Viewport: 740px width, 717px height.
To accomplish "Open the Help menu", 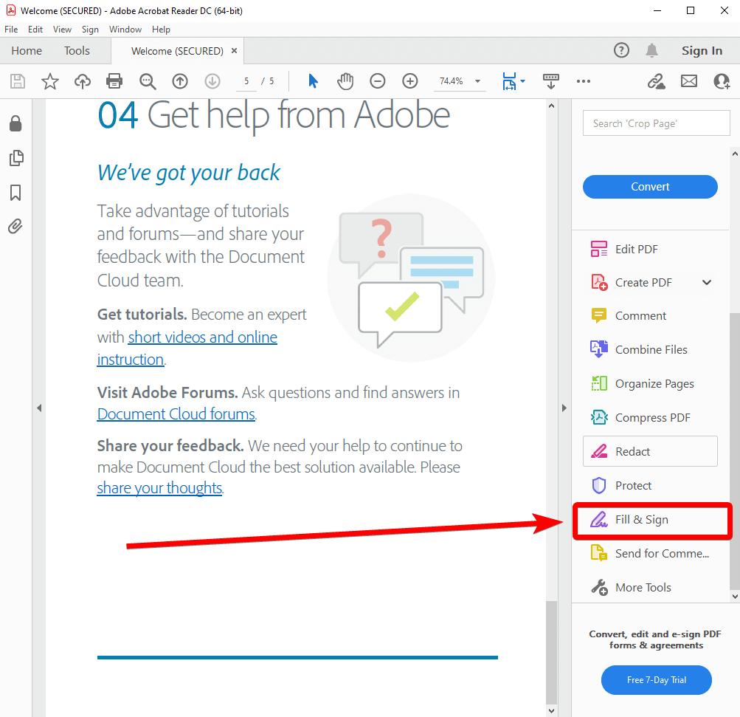I will (161, 30).
